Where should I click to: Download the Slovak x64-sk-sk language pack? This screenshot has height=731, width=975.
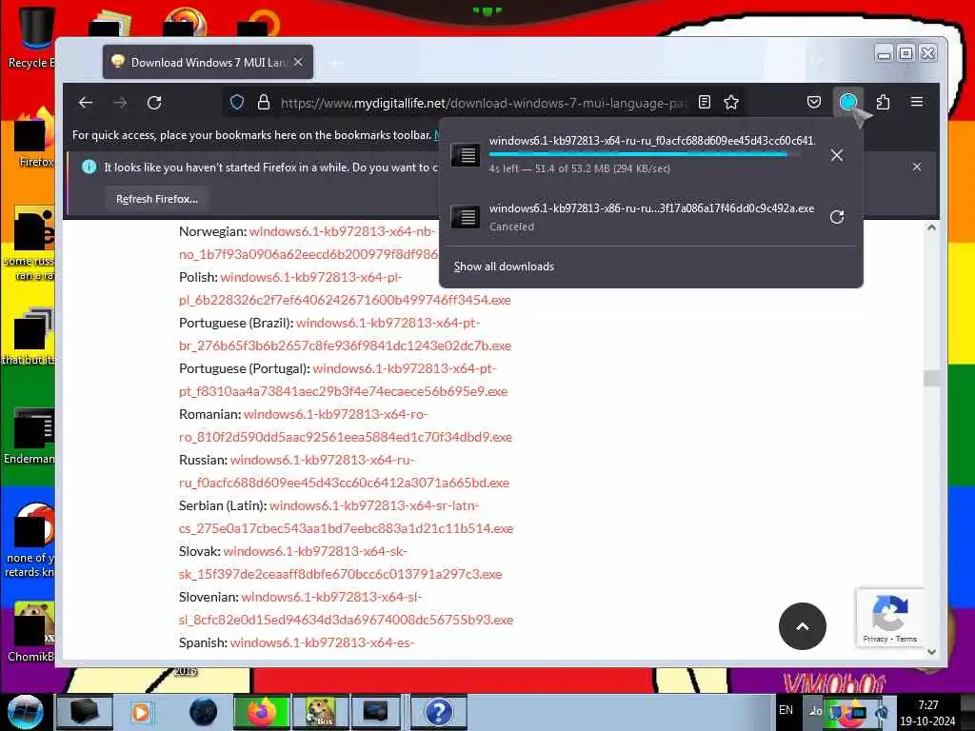click(x=341, y=563)
